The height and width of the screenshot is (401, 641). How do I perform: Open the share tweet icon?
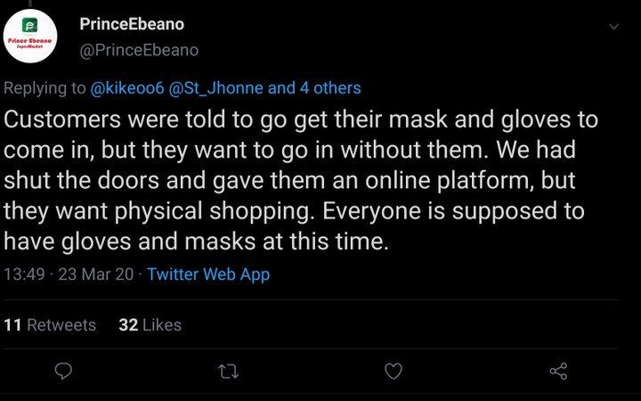point(558,371)
